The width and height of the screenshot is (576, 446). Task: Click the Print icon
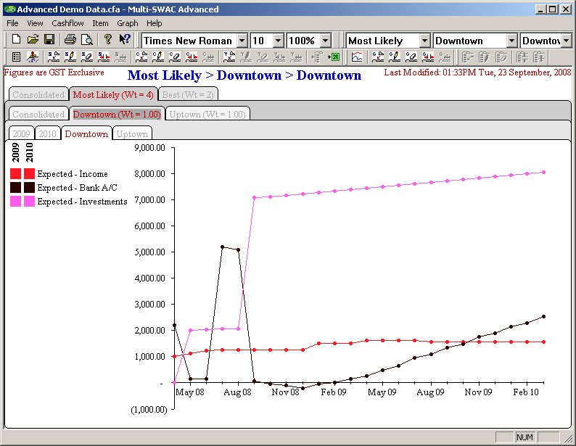coord(70,40)
